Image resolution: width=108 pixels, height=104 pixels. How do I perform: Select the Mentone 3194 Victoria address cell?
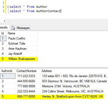pos(74,86)
